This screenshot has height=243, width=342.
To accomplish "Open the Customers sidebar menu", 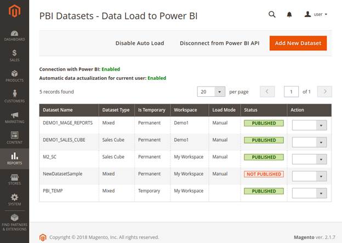I will [14, 96].
